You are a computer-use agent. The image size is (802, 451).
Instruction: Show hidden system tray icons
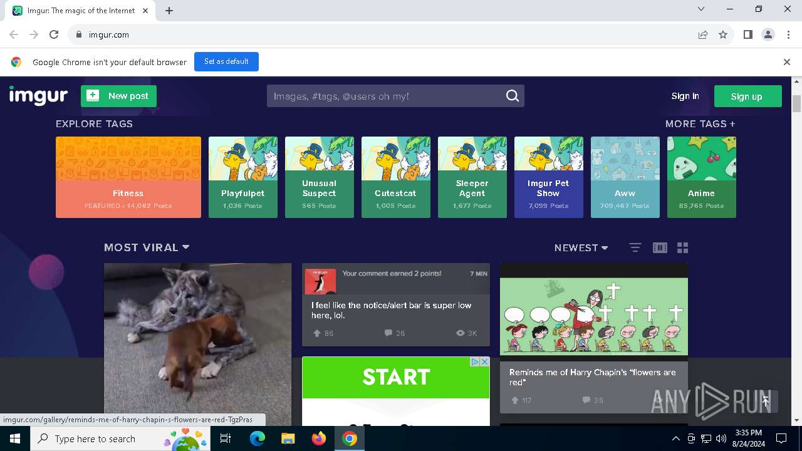[x=675, y=438]
